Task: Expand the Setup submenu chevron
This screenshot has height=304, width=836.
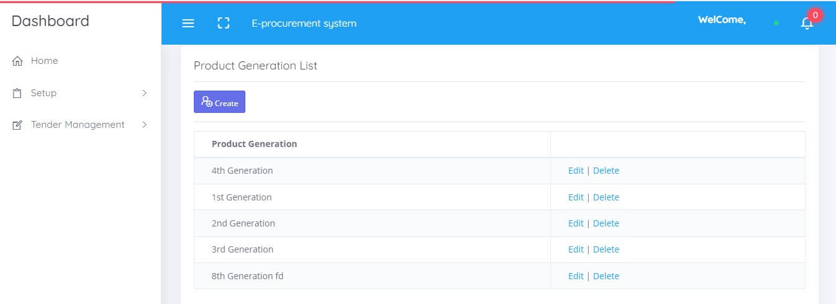Action: (x=144, y=93)
